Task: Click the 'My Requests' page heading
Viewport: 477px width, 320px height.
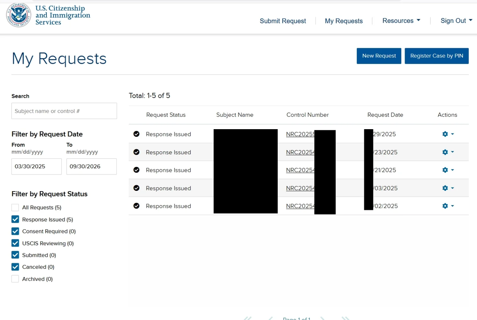Action: 59,59
